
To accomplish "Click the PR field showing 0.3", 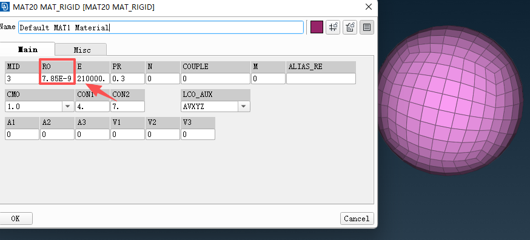I will (128, 79).
